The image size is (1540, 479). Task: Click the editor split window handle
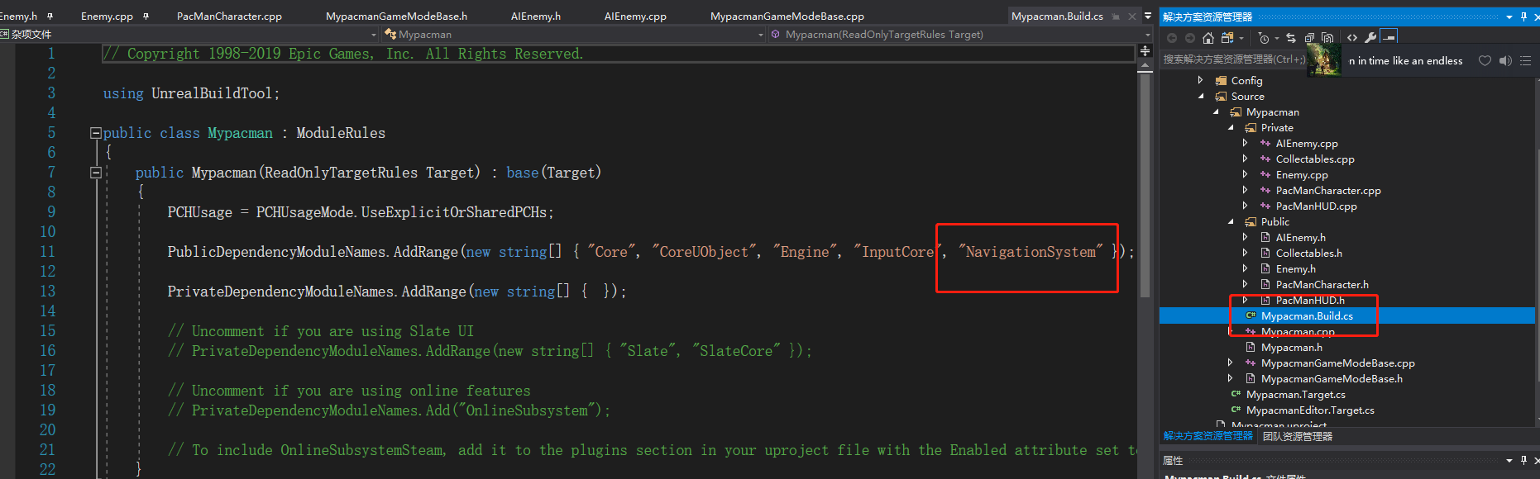pos(1145,51)
